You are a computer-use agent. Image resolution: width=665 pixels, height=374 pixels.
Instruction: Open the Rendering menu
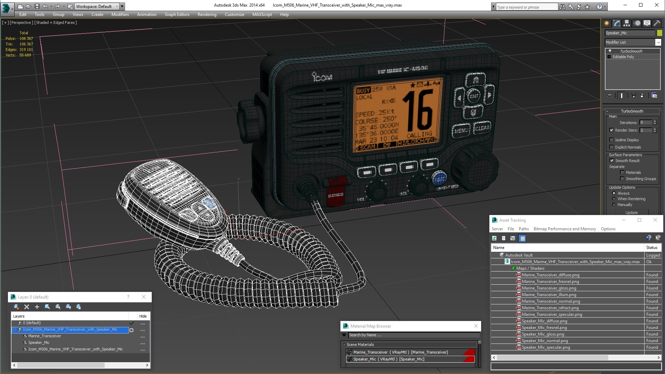pyautogui.click(x=207, y=15)
